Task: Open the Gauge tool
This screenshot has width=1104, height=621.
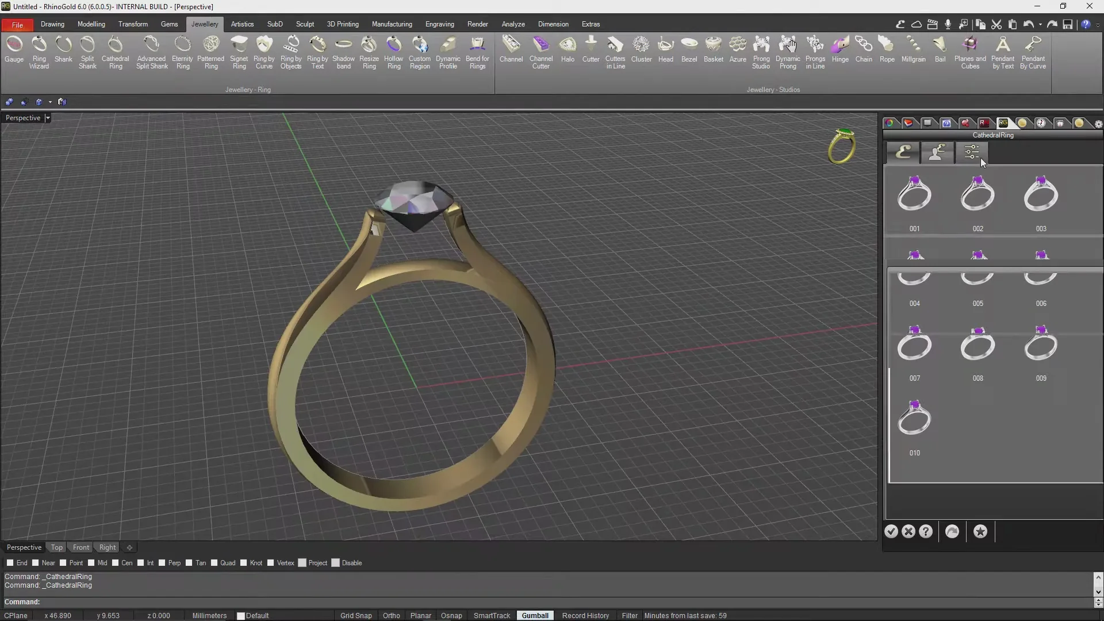Action: point(14,49)
